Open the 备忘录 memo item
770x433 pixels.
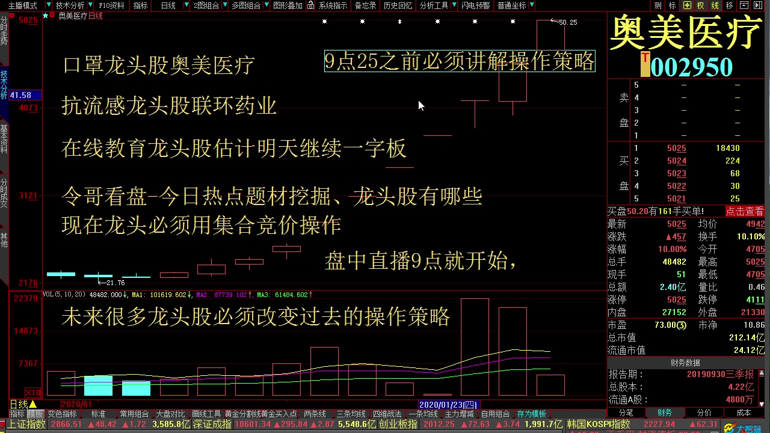pos(365,5)
